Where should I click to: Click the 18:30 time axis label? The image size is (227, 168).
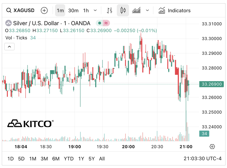click(x=46, y=147)
